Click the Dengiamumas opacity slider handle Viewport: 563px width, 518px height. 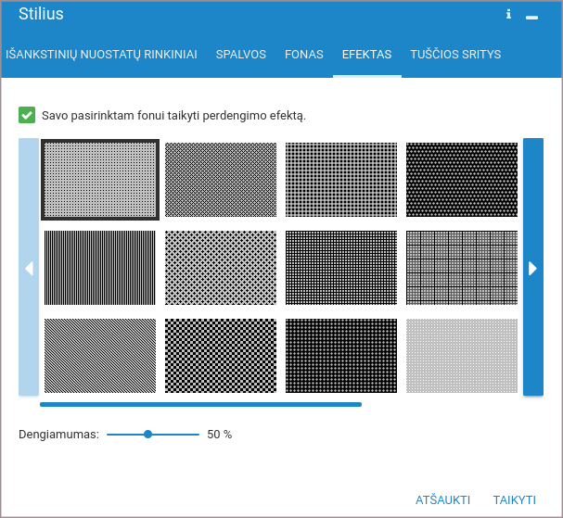coord(147,434)
